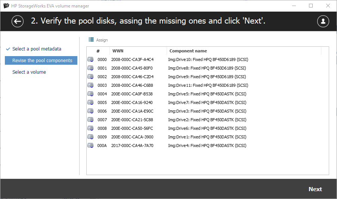Click component Img:Drive6 entry
The image size is (337, 199).
[207, 128]
